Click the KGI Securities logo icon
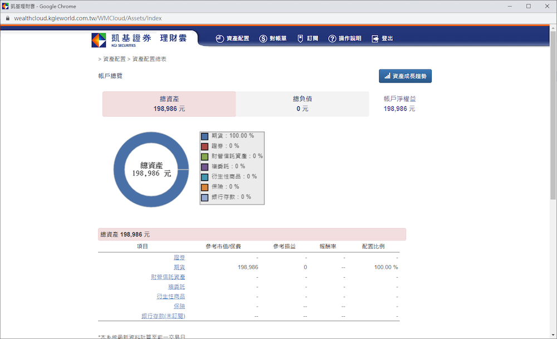This screenshot has height=339, width=557. (x=99, y=40)
